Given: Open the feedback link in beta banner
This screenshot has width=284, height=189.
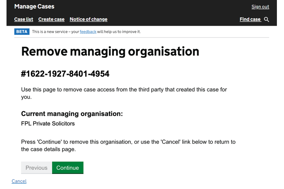Looking at the screenshot, I should pyautogui.click(x=88, y=32).
